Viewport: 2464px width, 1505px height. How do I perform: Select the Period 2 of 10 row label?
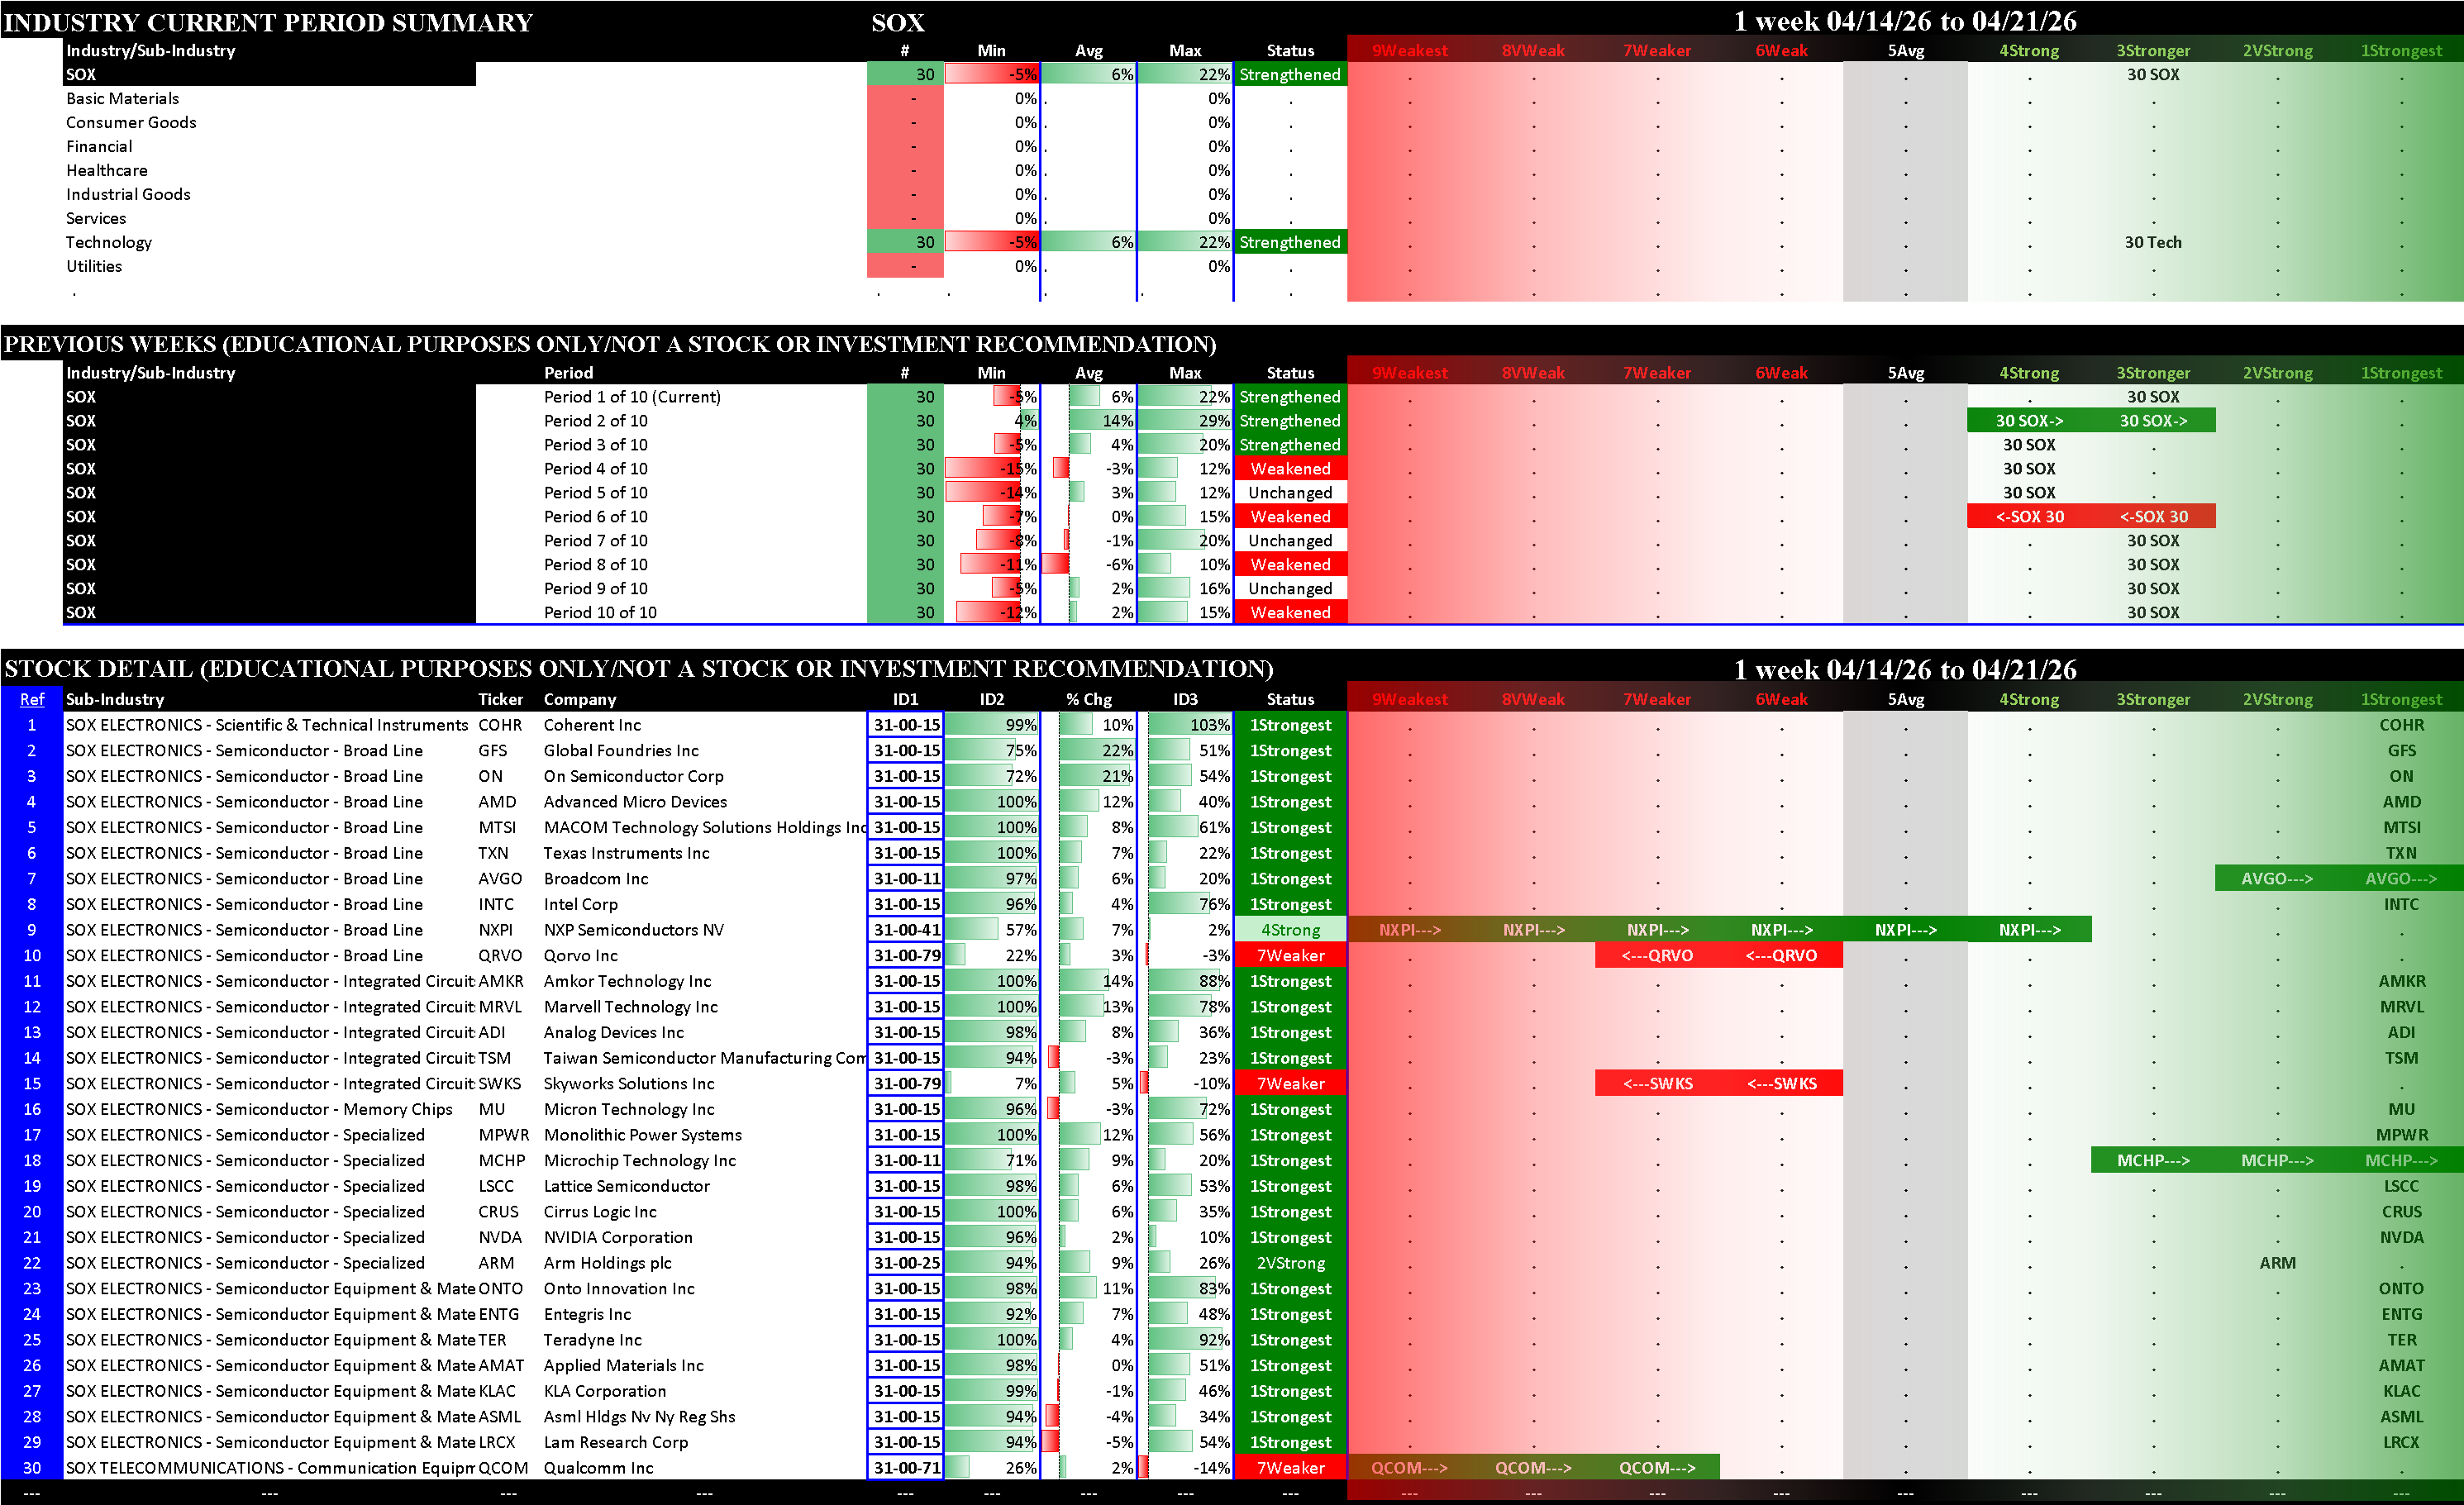(595, 421)
